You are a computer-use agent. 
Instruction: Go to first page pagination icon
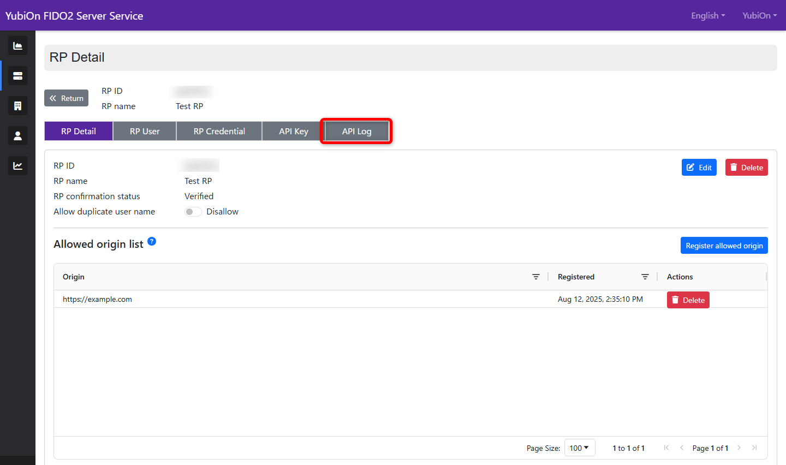(x=666, y=448)
